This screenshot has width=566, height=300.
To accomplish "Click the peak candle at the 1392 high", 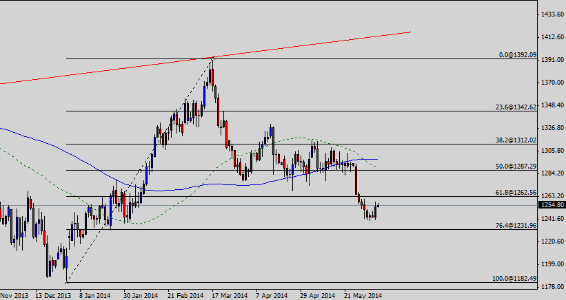I will click(x=212, y=69).
